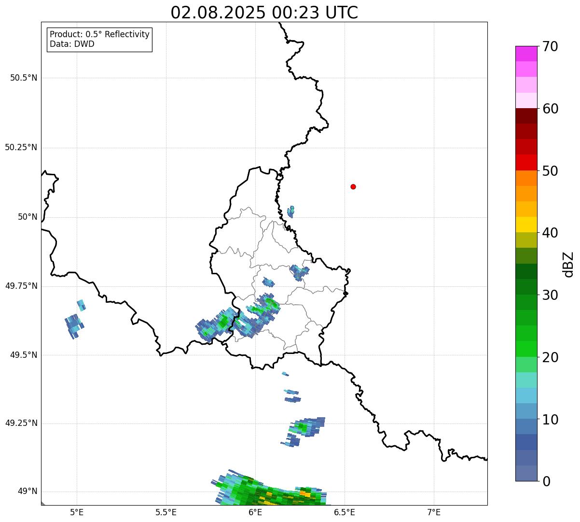
Task: Click the 50°N latitude label
Action: [28, 217]
